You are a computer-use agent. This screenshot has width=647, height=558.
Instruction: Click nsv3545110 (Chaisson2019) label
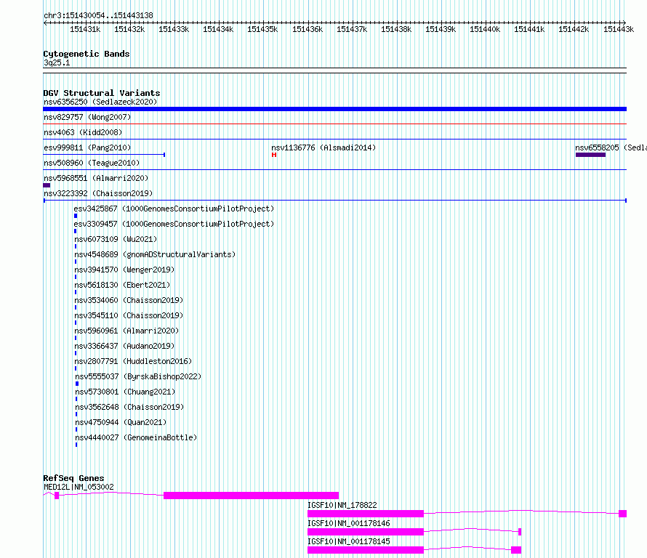click(x=129, y=315)
